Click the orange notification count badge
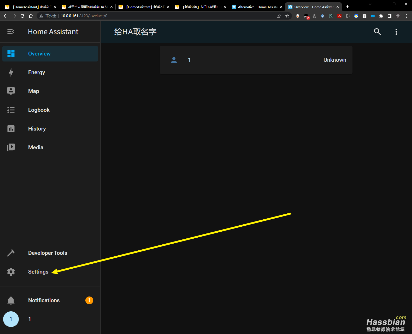This screenshot has width=412, height=334. (x=89, y=300)
